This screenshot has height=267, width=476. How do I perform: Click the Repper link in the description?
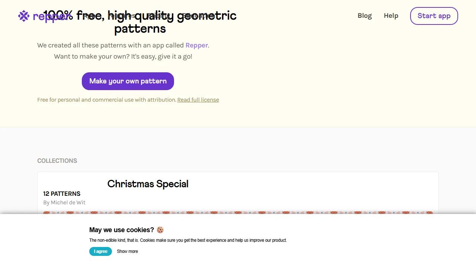pyautogui.click(x=196, y=45)
